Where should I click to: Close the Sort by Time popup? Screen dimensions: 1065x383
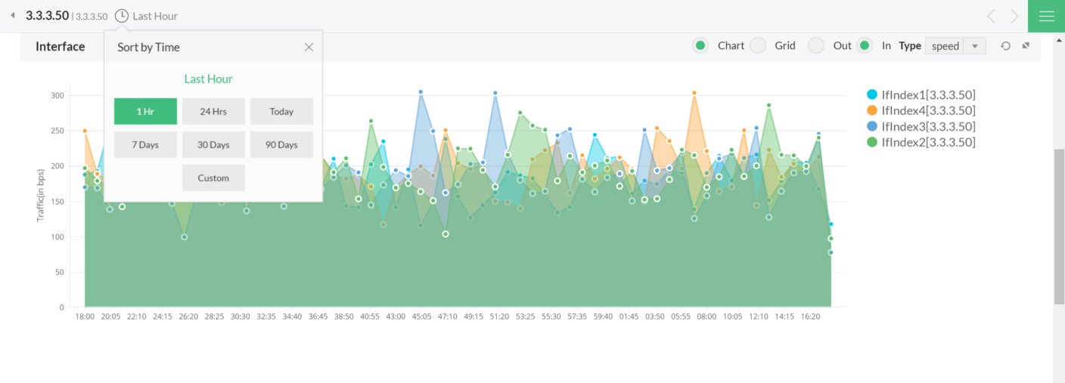(309, 47)
